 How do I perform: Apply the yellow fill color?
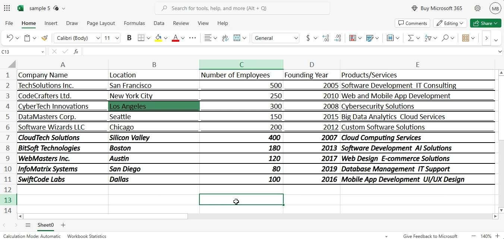pos(158,38)
